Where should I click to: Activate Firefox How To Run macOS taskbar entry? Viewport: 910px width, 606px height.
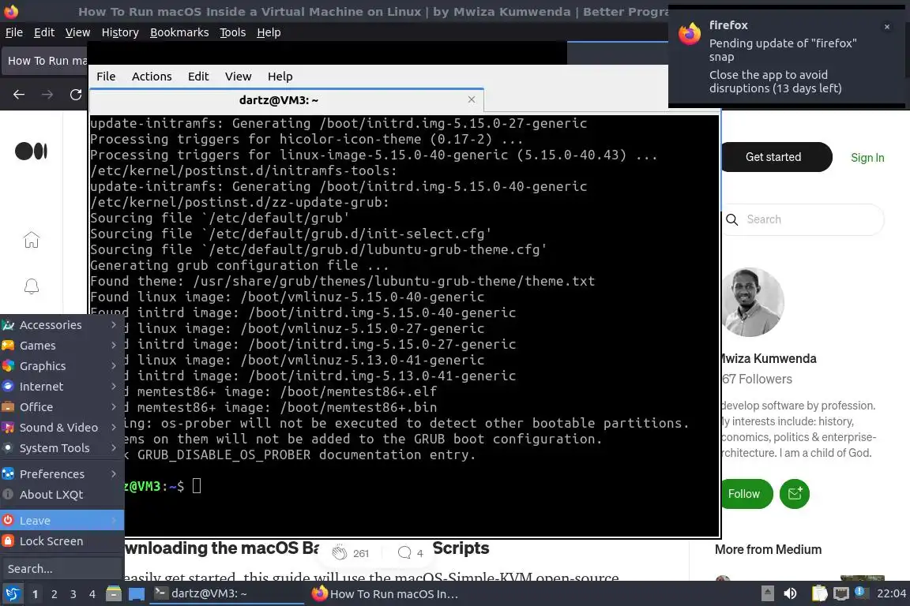pyautogui.click(x=384, y=594)
